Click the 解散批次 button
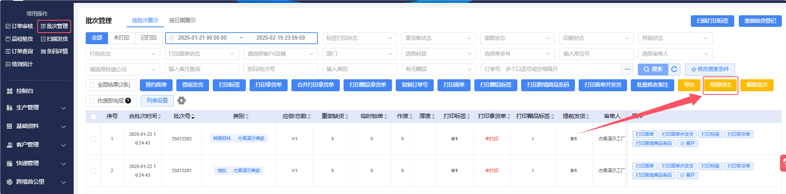The image size is (786, 194). click(757, 85)
